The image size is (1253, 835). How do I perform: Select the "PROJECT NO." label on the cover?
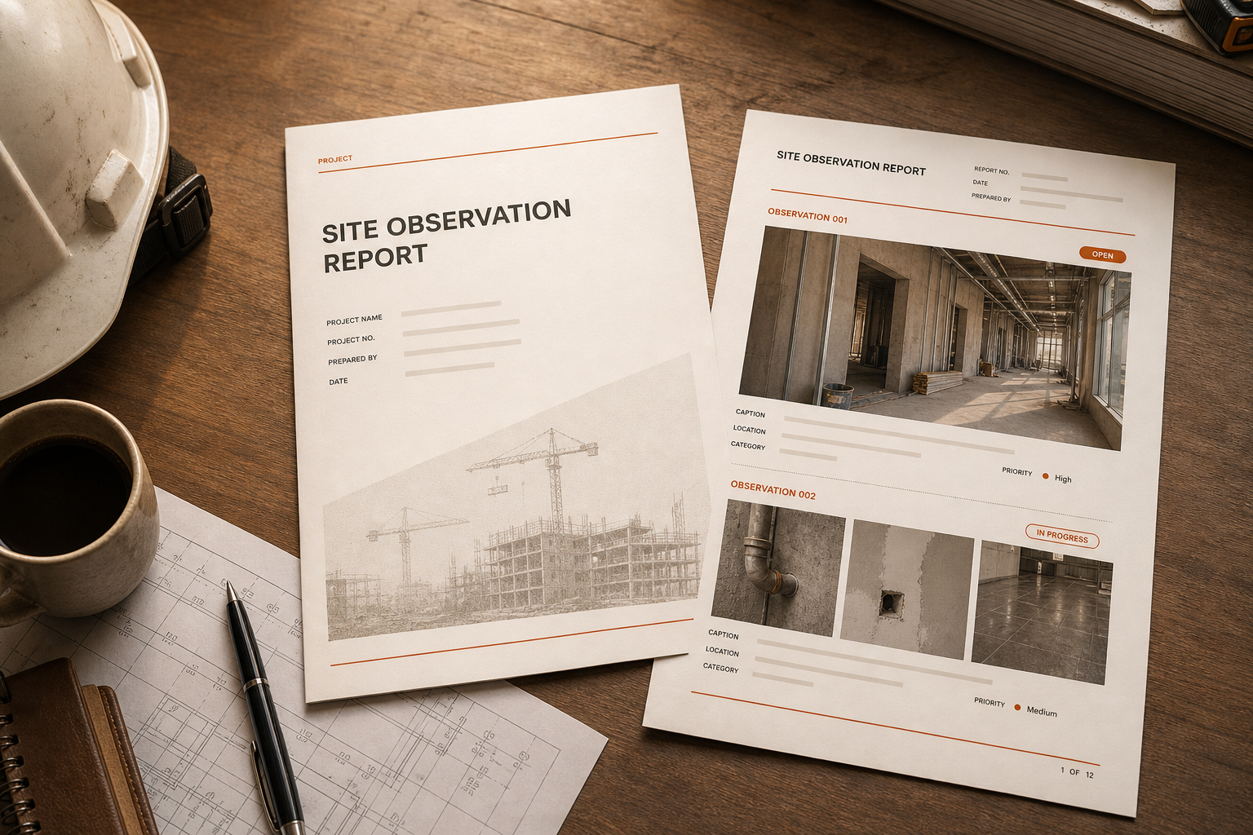(351, 339)
